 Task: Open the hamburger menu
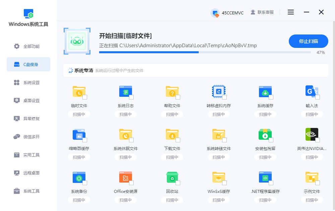tap(290, 12)
